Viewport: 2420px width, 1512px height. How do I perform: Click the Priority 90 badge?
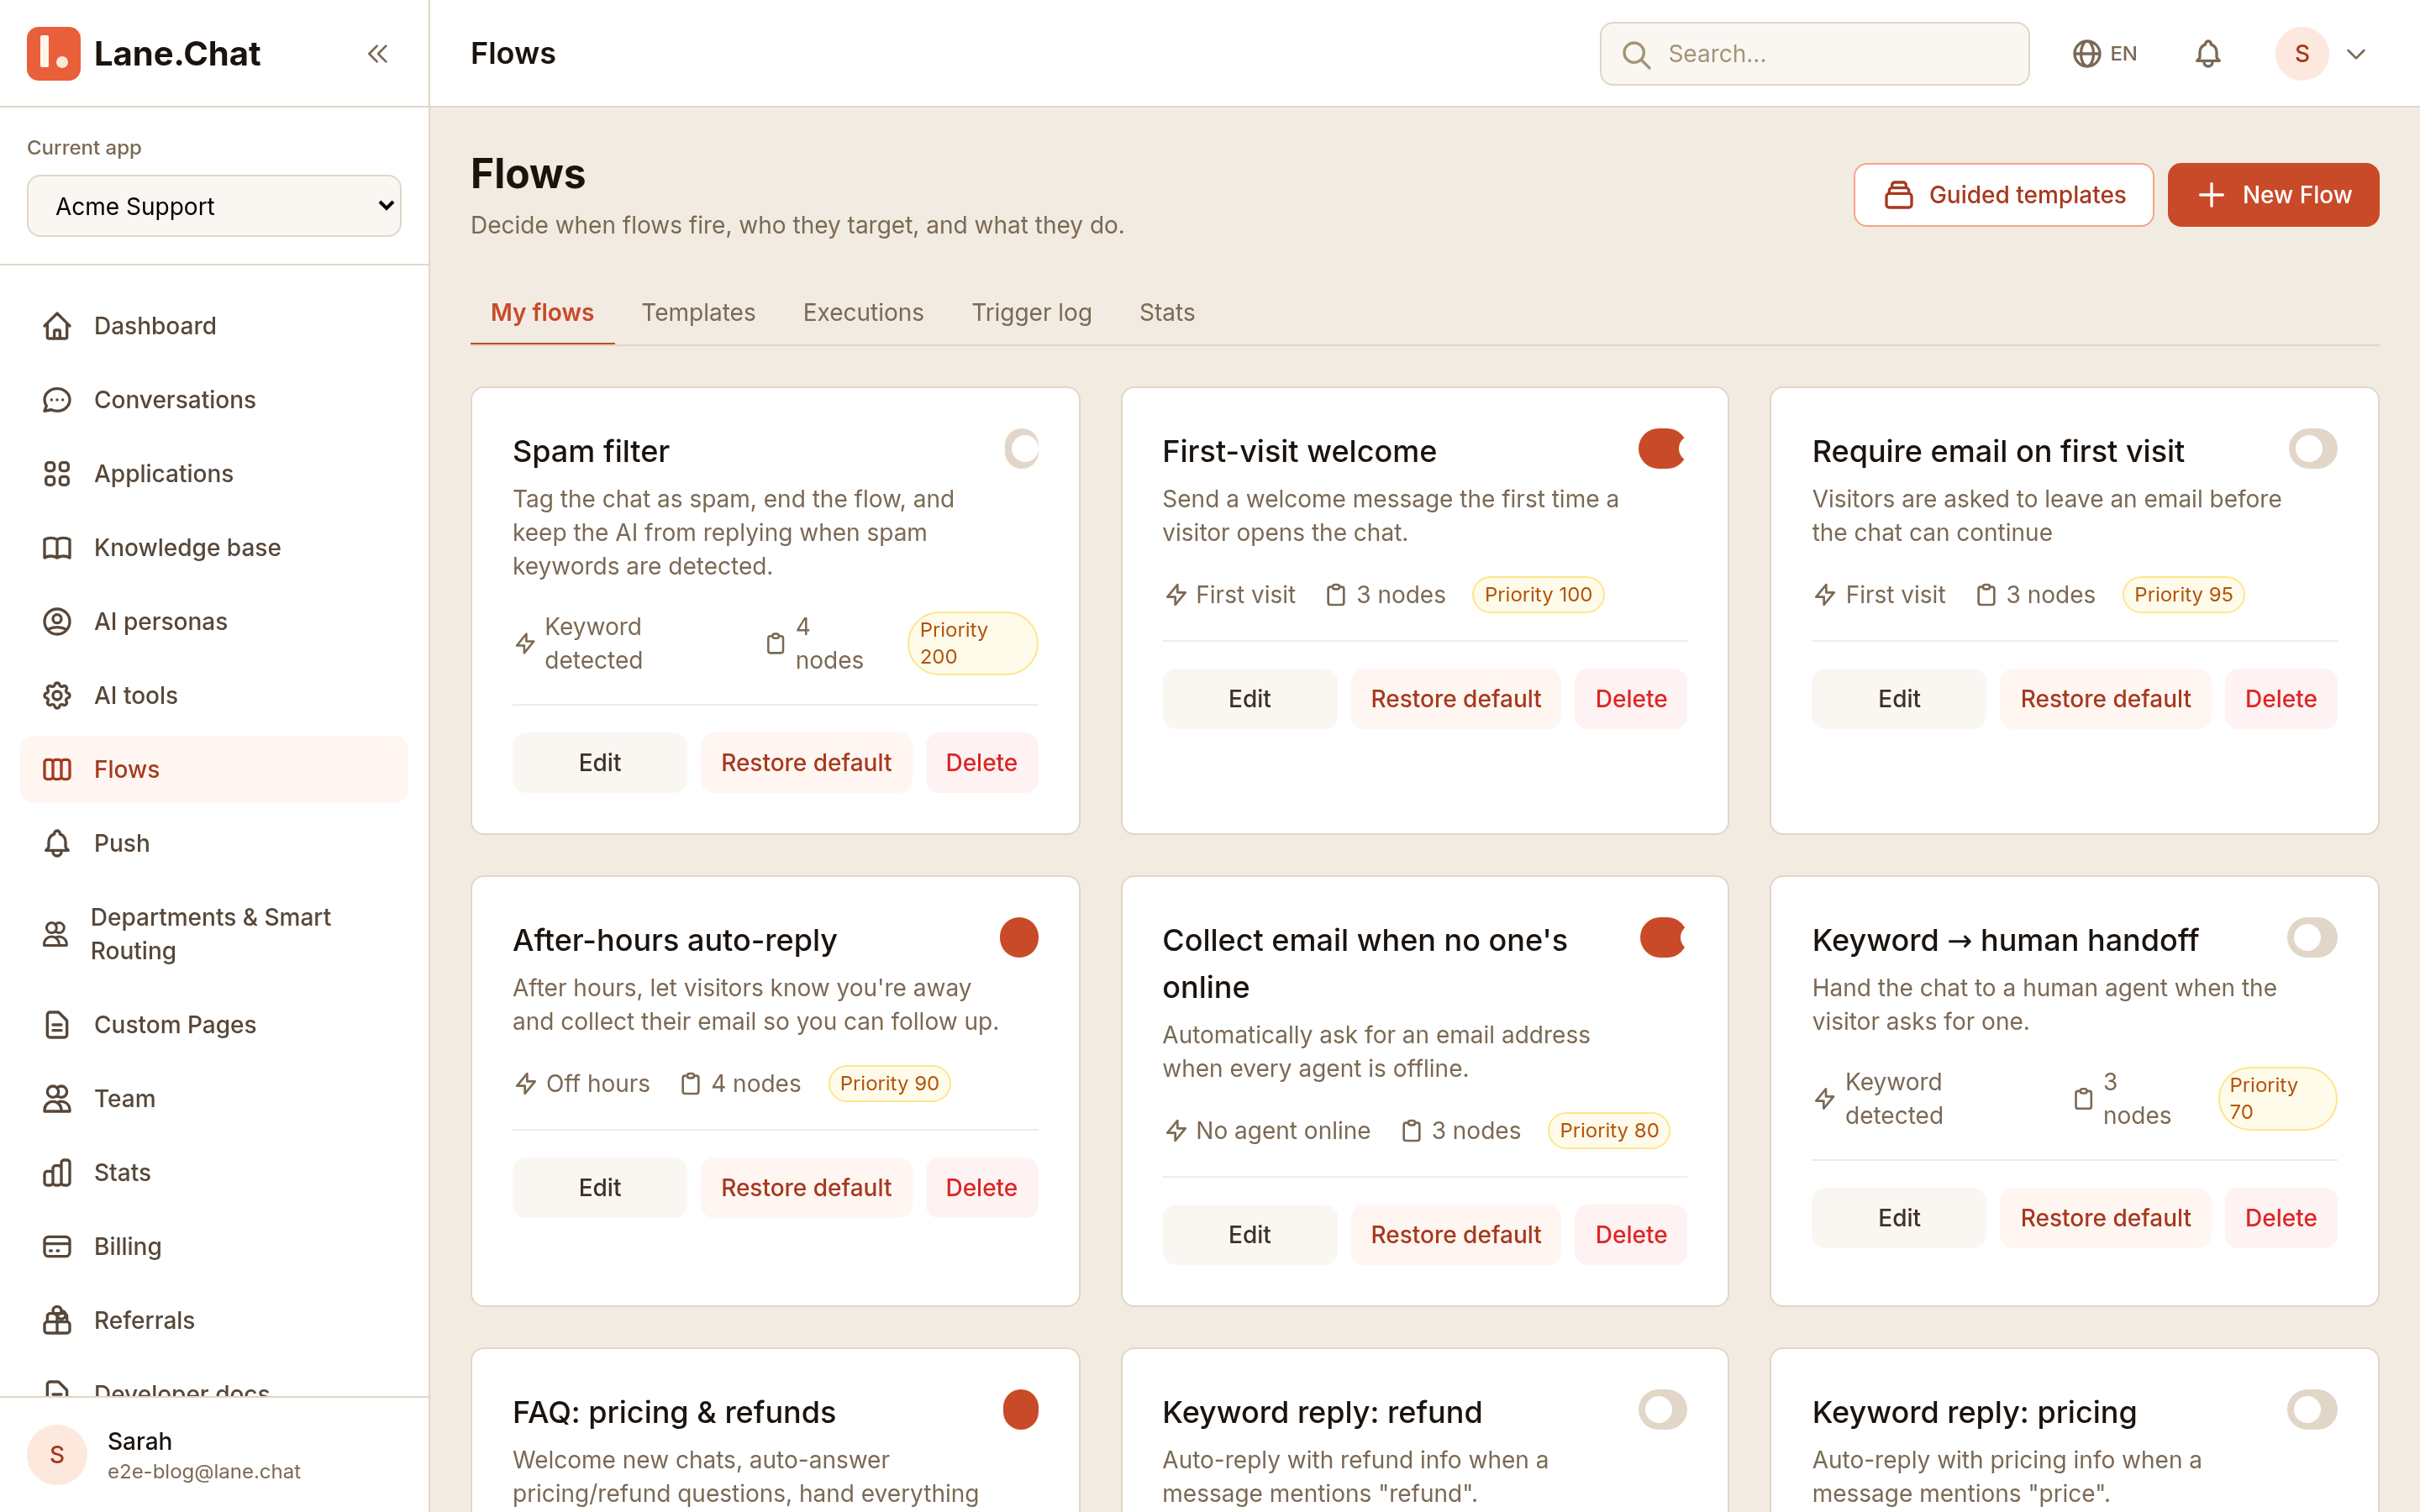click(x=889, y=1084)
